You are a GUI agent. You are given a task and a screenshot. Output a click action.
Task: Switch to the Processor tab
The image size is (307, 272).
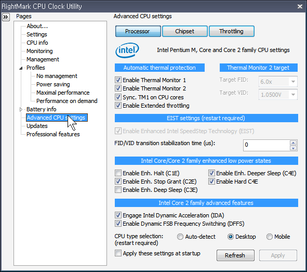pyautogui.click(x=138, y=31)
